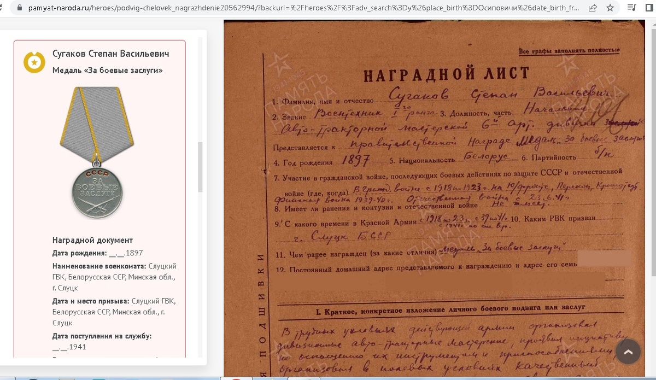Click the gold award badge icon
This screenshot has width=656, height=380.
point(34,62)
